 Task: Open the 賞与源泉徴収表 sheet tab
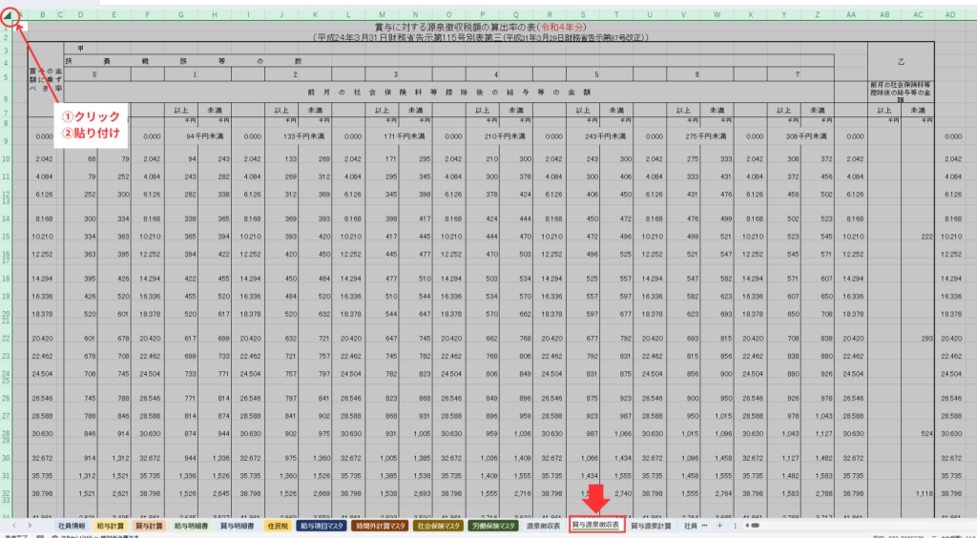(596, 525)
